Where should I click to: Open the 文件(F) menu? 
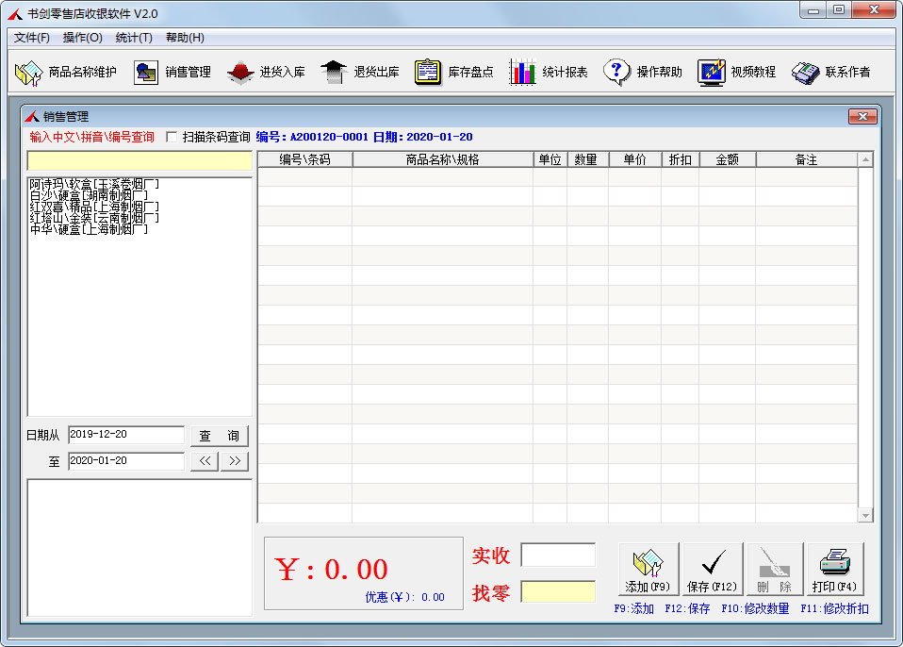pos(32,38)
